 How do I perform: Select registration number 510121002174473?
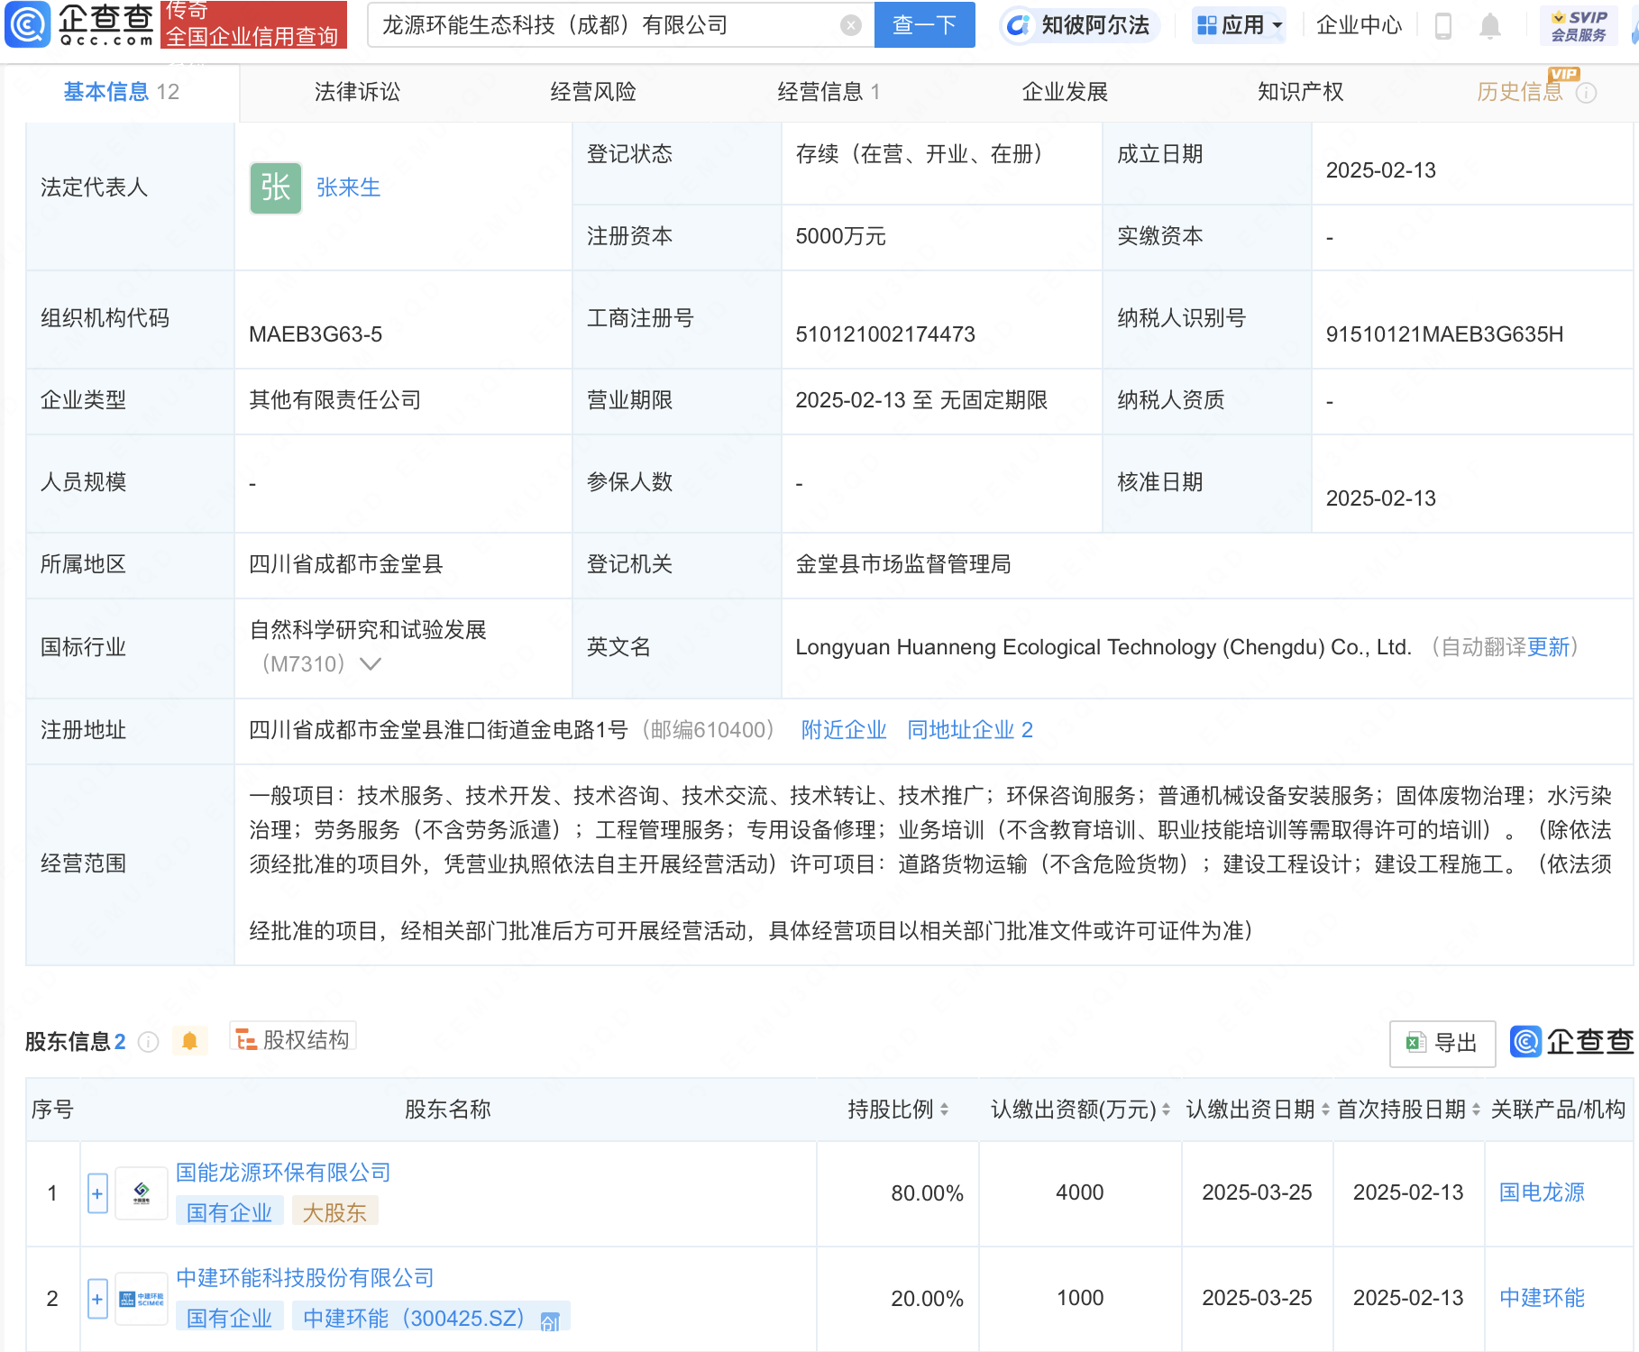885,334
